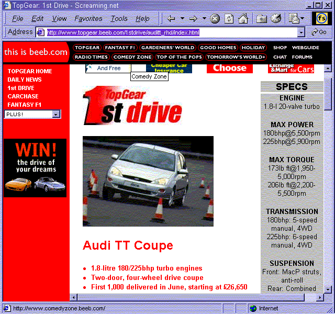
Task: Click the HOLIDAY nav pill
Action: point(253,48)
